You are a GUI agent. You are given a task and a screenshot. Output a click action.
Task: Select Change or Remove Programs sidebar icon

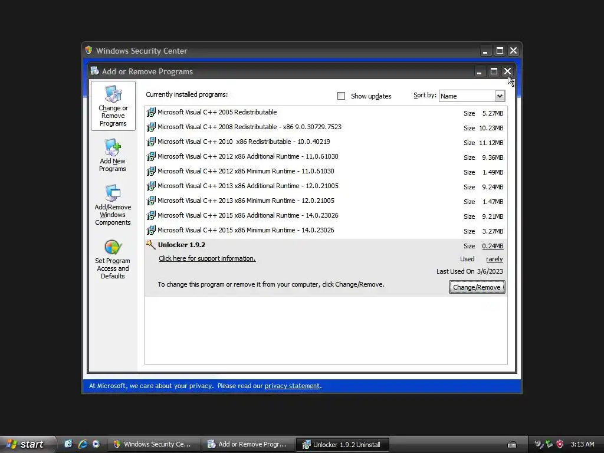click(x=113, y=106)
